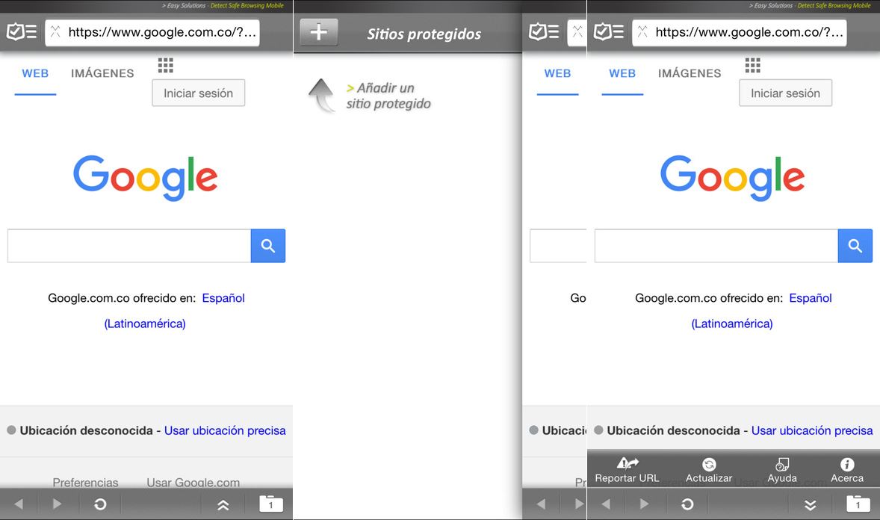
Task: Collapse bottom menu with double down chevron
Action: pyautogui.click(x=810, y=505)
